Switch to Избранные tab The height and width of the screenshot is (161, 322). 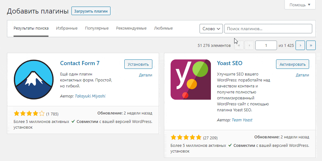pyautogui.click(x=67, y=28)
